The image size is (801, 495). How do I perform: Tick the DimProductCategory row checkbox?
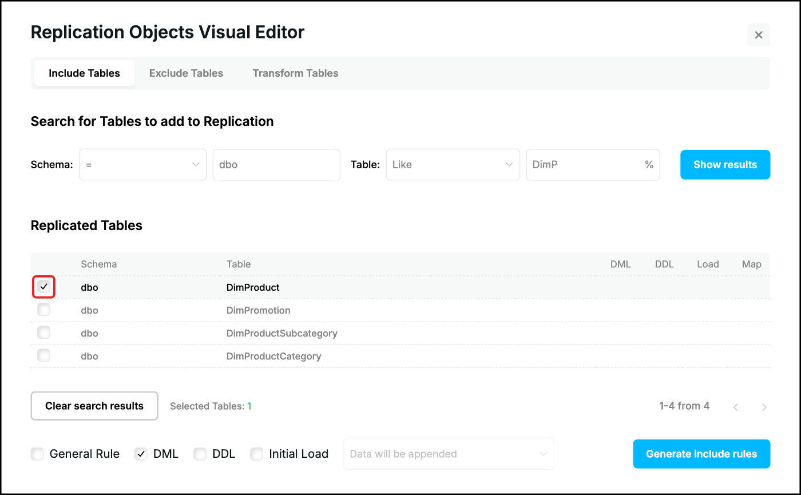43,355
